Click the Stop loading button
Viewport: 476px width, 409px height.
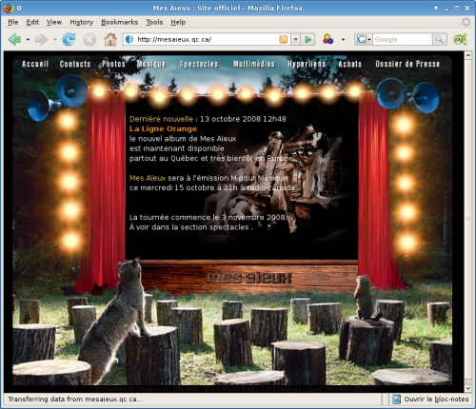(89, 40)
